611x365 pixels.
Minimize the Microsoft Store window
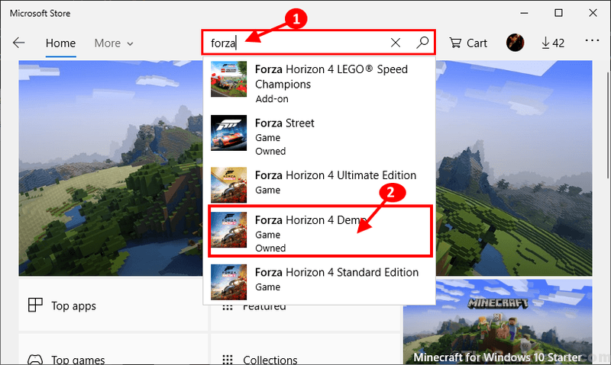[524, 13]
